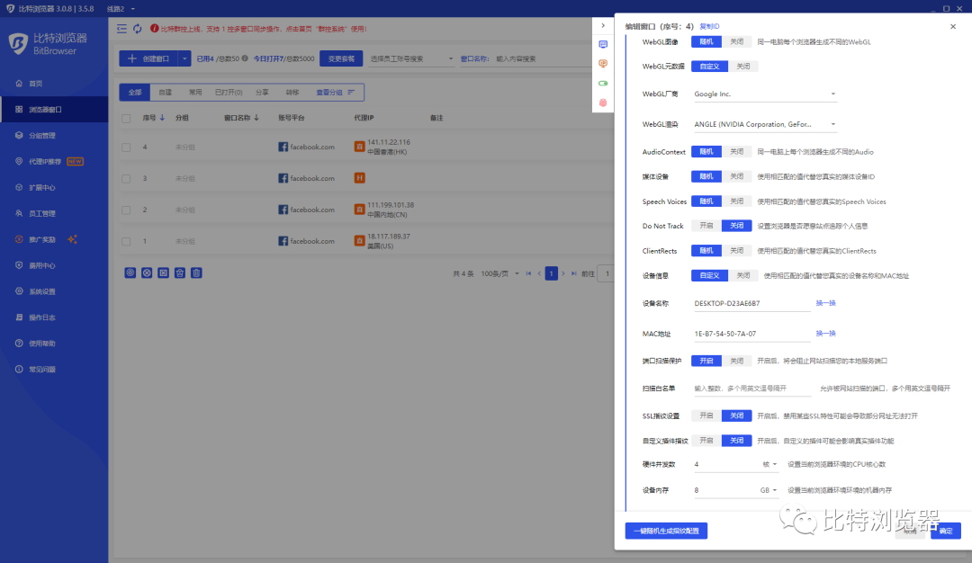The height and width of the screenshot is (563, 972).
Task: Turn on the Do Not Track option
Action: click(x=706, y=226)
